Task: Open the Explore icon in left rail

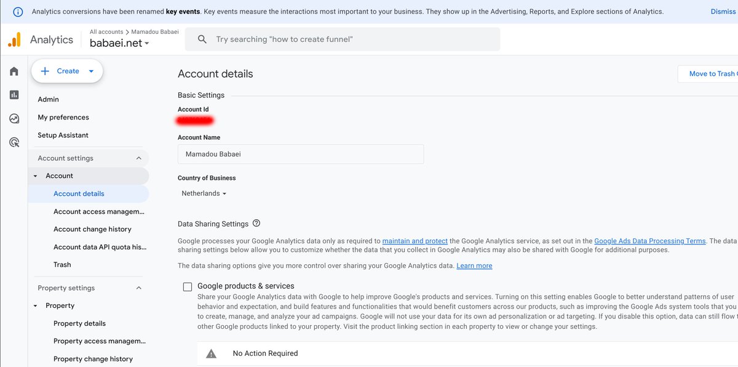Action: tap(14, 119)
